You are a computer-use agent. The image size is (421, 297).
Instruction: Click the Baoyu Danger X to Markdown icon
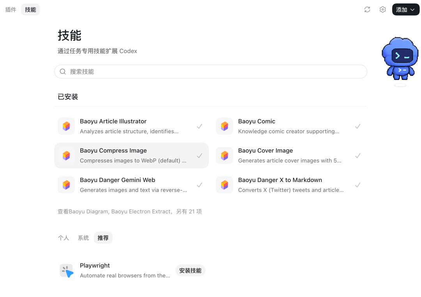[225, 185]
